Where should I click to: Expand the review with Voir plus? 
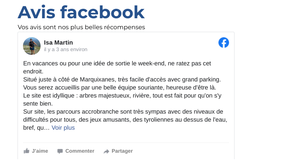63,128
